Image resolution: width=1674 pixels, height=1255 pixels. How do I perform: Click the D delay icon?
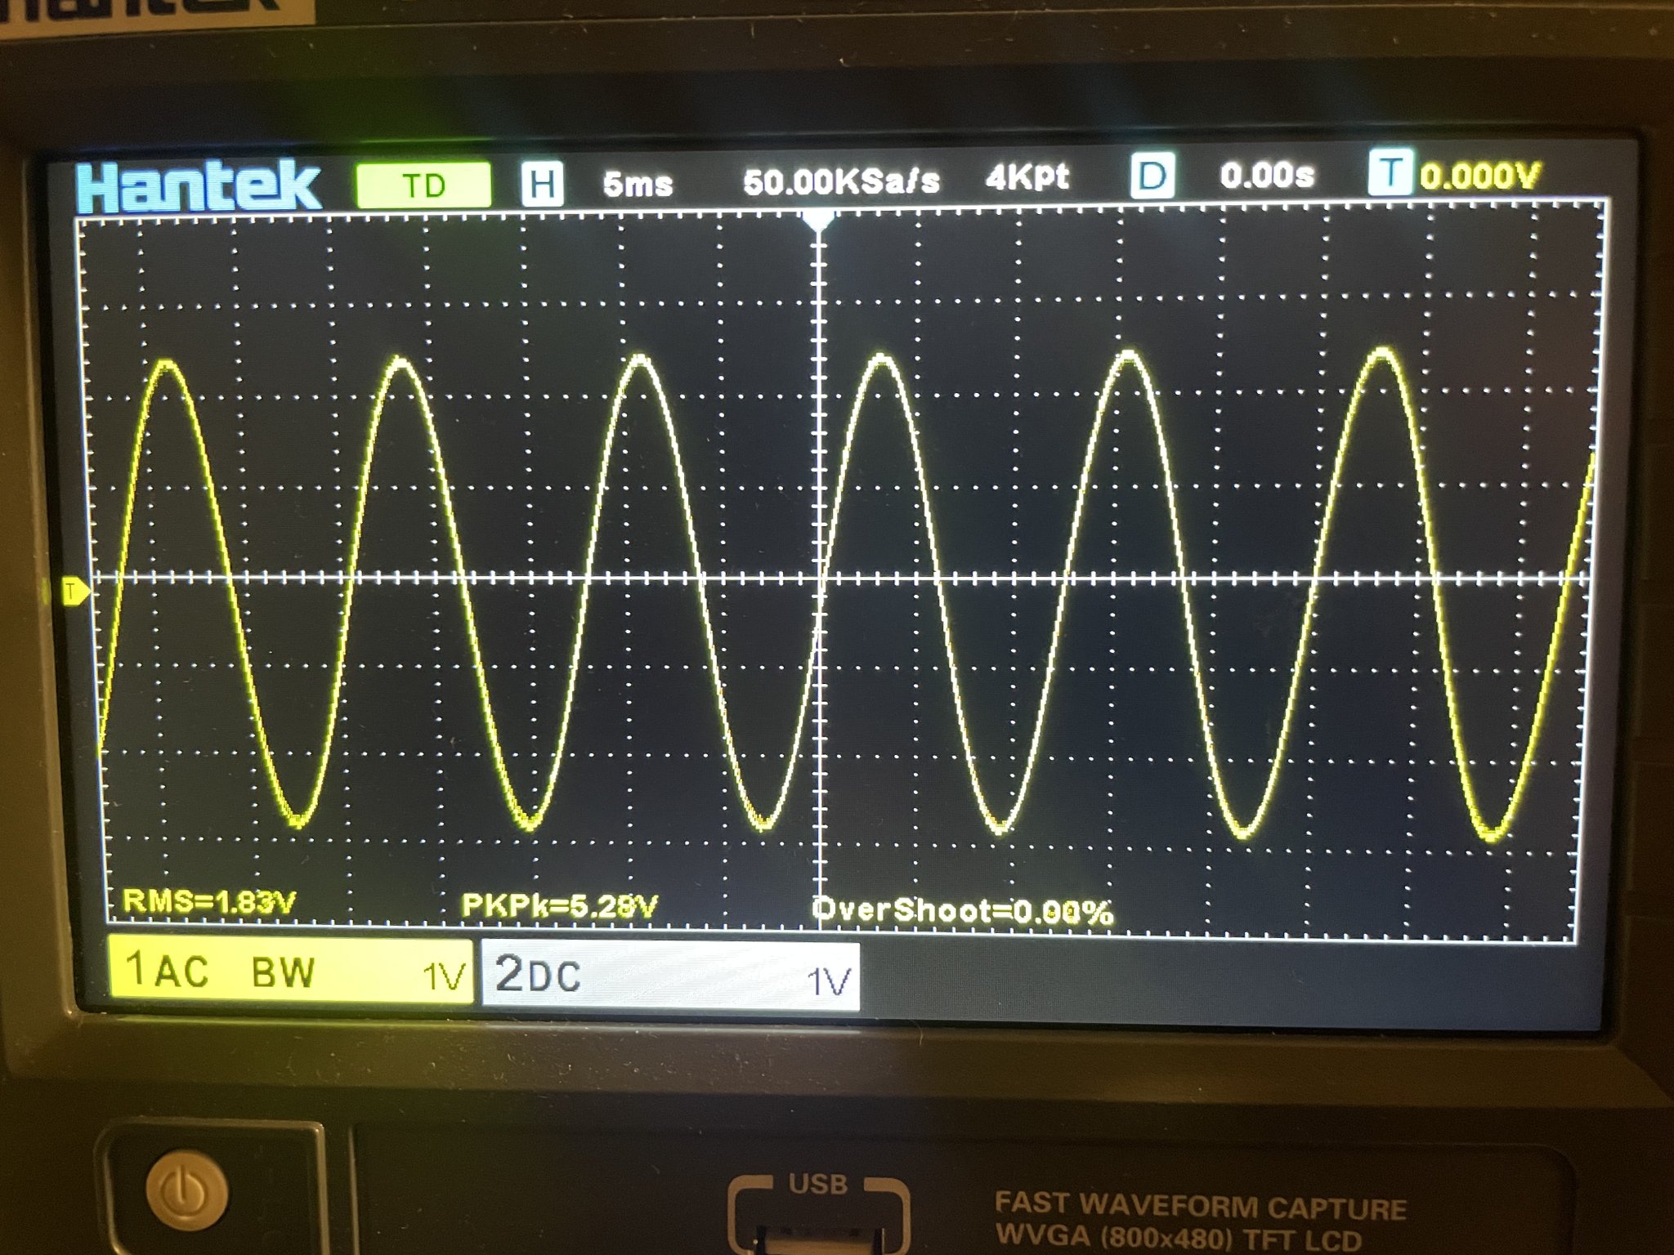(1153, 175)
